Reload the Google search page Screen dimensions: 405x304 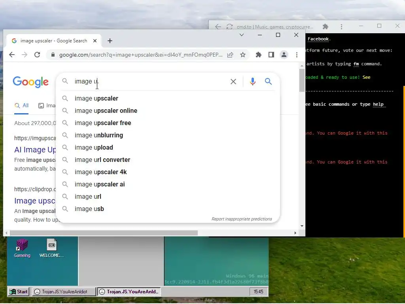tap(37, 55)
